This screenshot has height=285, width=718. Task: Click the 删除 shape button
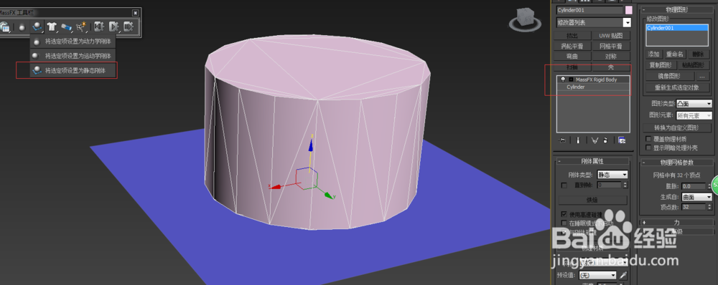(x=699, y=54)
